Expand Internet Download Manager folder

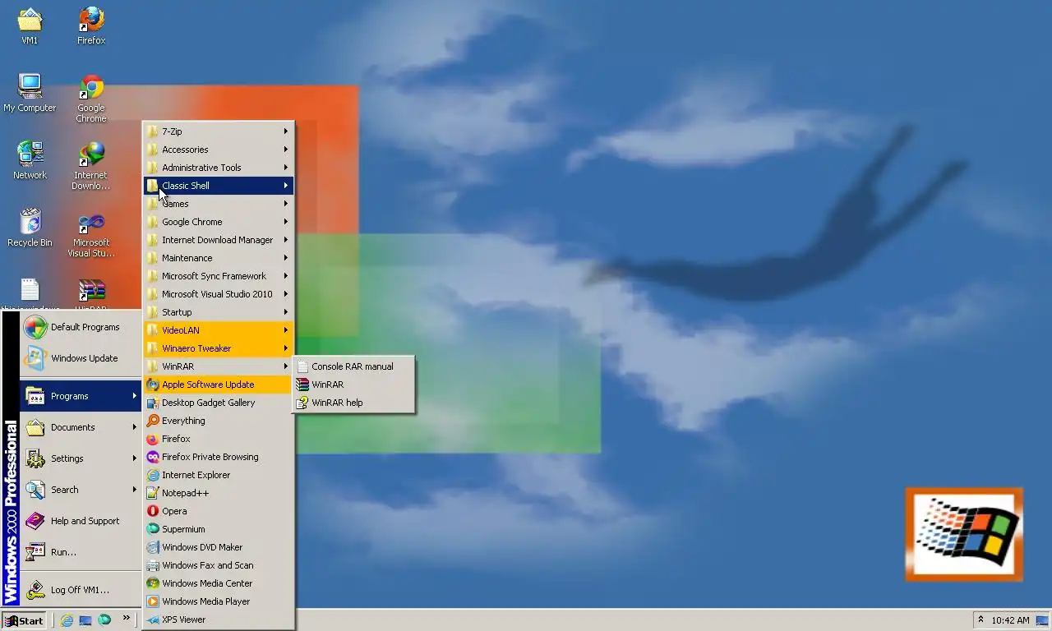click(x=218, y=240)
